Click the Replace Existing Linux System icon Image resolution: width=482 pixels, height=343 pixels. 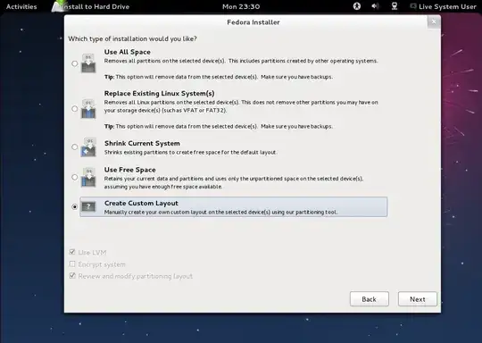pyautogui.click(x=88, y=109)
